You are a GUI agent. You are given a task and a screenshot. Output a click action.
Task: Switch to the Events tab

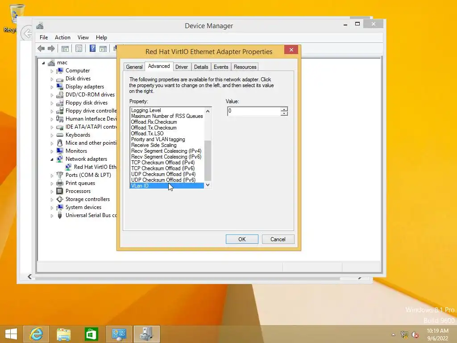(x=221, y=67)
